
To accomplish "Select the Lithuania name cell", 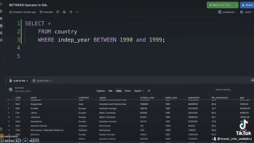I will click(35, 117).
